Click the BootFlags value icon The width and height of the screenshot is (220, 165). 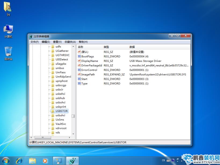[79, 56]
